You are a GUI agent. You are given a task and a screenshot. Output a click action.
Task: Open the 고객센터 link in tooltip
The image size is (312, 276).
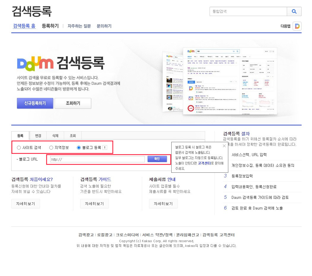click(x=204, y=163)
